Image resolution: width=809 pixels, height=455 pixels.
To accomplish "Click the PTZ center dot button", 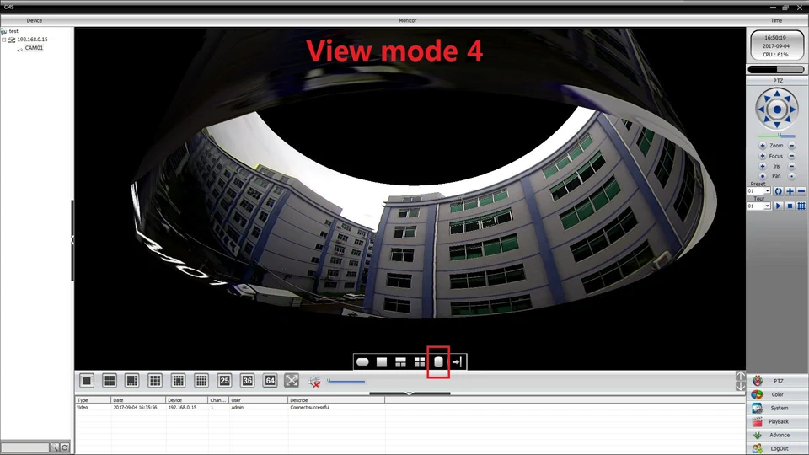I will (777, 110).
